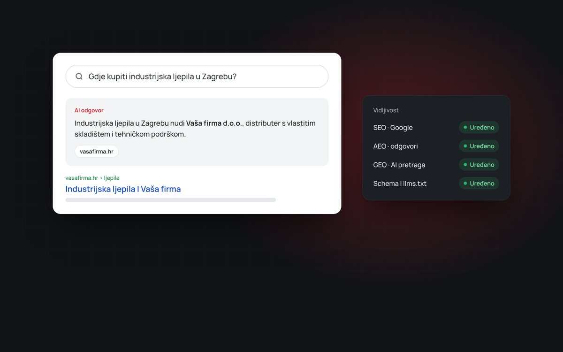Image resolution: width=563 pixels, height=352 pixels.
Task: Click Uređeno badge in the AEO row
Action: pos(479,146)
